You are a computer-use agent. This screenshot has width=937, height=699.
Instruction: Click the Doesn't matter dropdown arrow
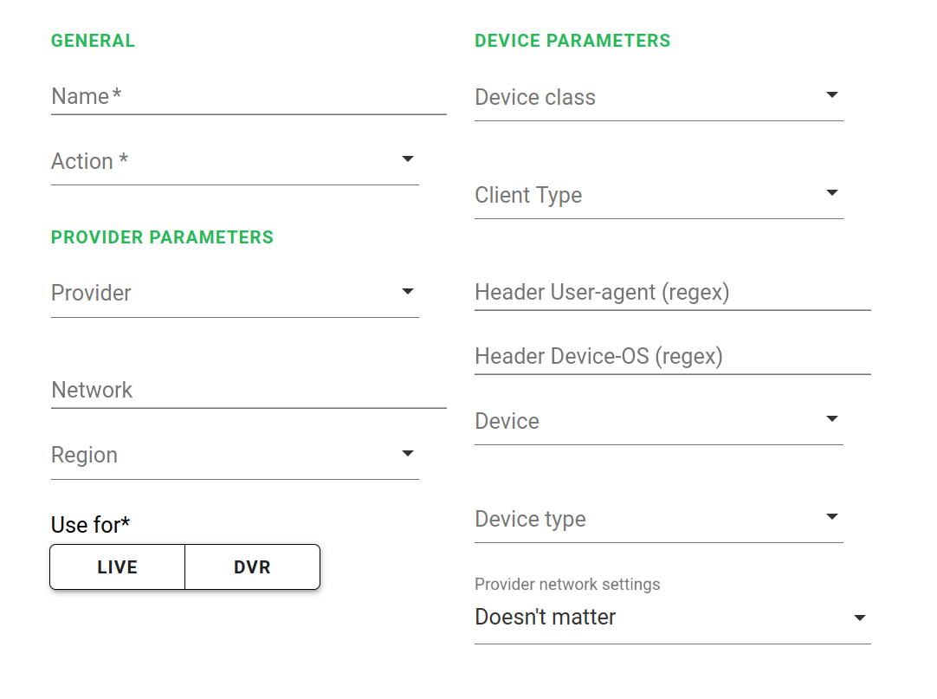pos(860,618)
